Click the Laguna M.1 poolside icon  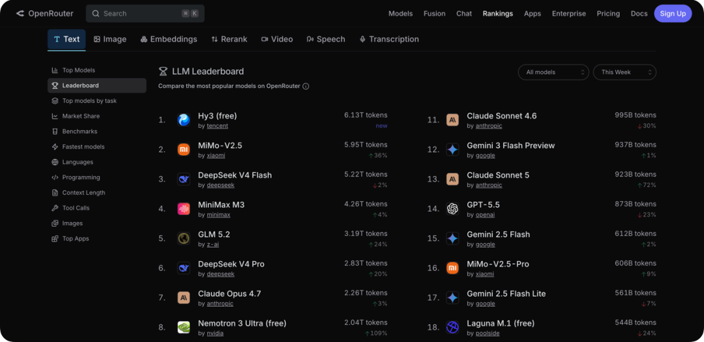pos(452,327)
